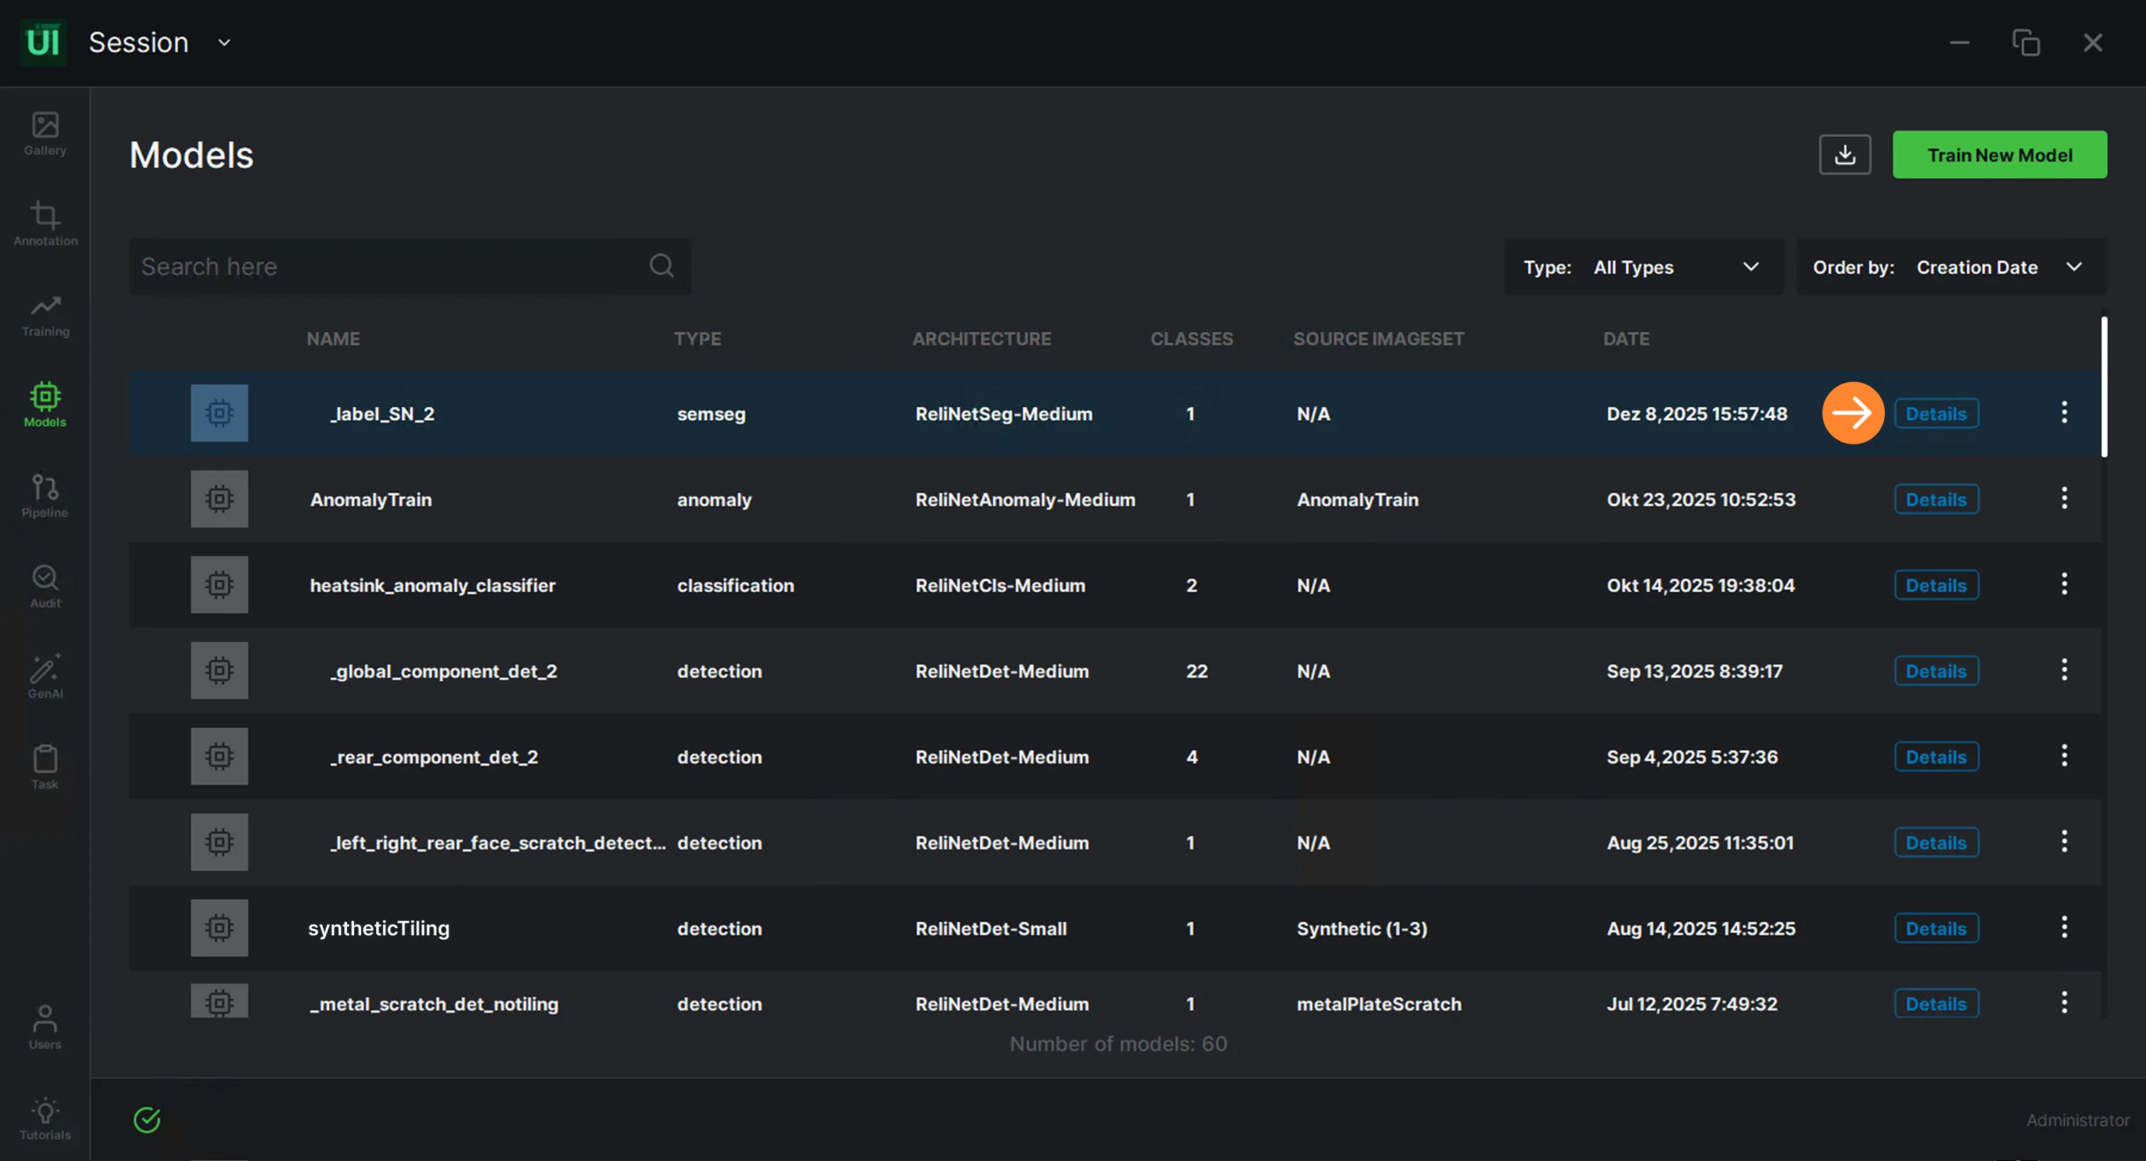Click the Synthetic (1-3) imageset cell
Image resolution: width=2146 pixels, height=1161 pixels.
[1361, 929]
